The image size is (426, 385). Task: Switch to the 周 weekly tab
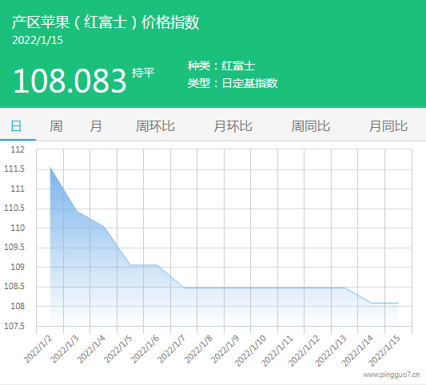coord(56,126)
